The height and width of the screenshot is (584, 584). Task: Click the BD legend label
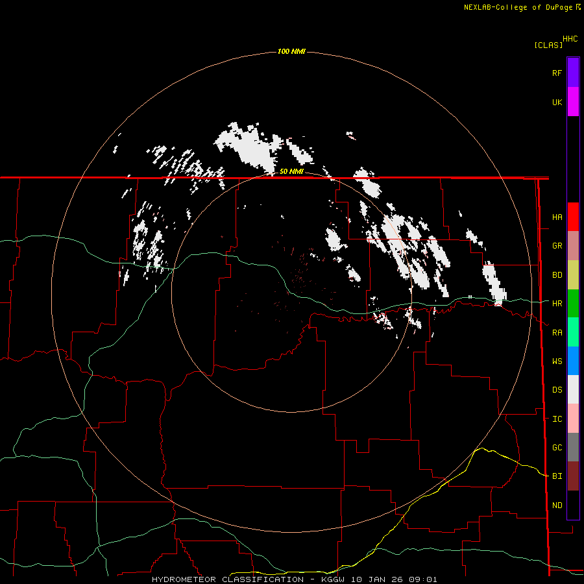[x=557, y=275]
